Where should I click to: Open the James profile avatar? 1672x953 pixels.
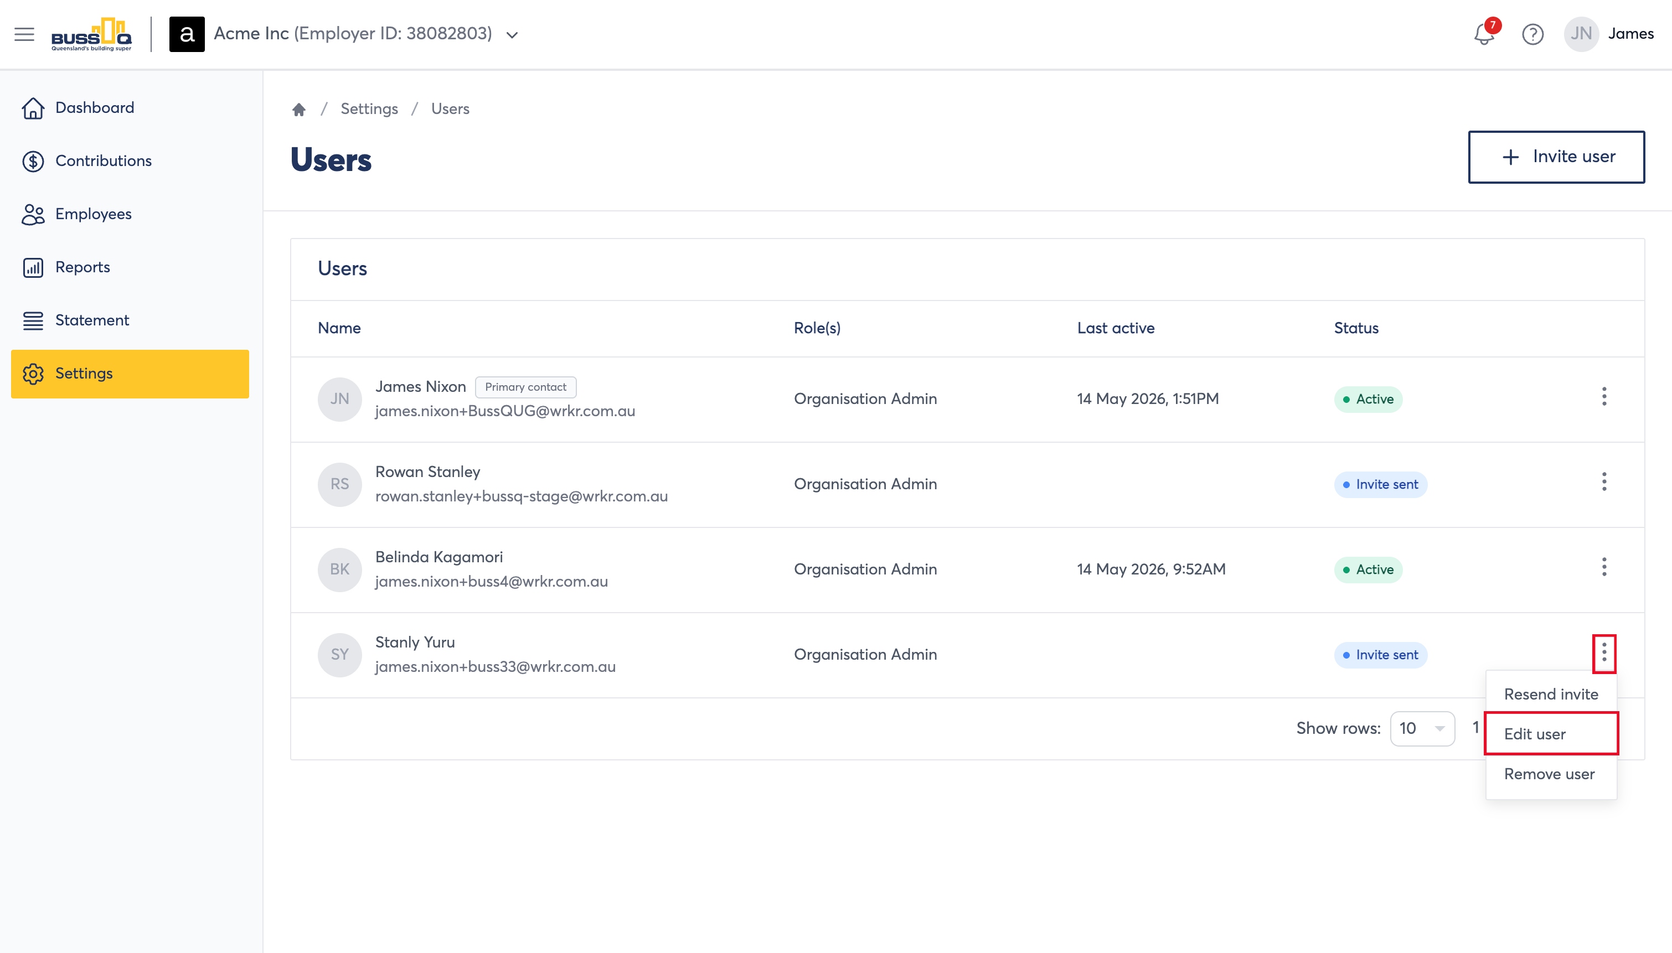click(x=1581, y=34)
